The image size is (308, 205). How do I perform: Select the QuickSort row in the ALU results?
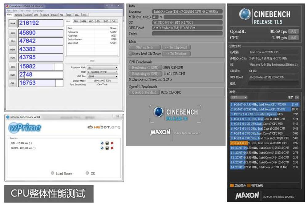click(x=92, y=43)
